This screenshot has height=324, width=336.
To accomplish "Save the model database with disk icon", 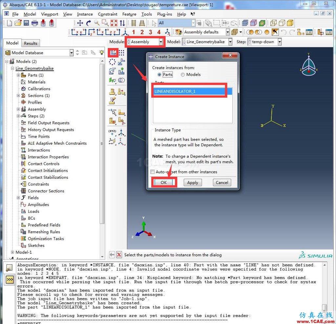I will click(26, 23).
